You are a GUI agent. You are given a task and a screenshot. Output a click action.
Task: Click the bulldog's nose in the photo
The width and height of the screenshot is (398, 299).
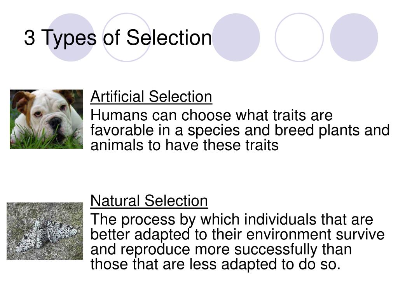tap(54, 122)
